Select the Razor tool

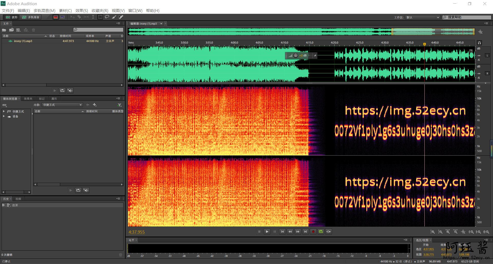[x=79, y=17]
